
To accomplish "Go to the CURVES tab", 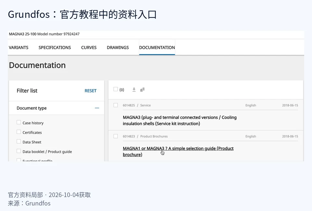I will pyautogui.click(x=89, y=47).
